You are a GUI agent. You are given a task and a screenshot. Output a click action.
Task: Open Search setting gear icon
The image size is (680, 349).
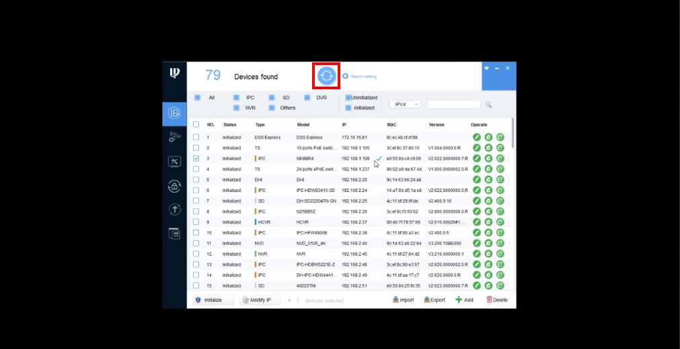point(345,77)
